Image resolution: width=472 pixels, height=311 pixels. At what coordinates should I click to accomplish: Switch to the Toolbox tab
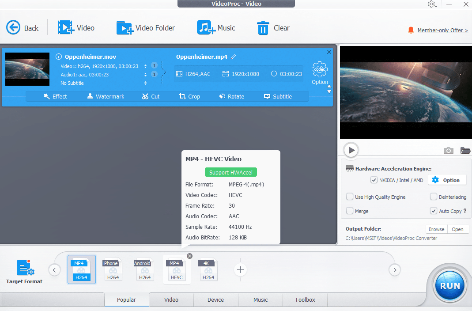305,300
